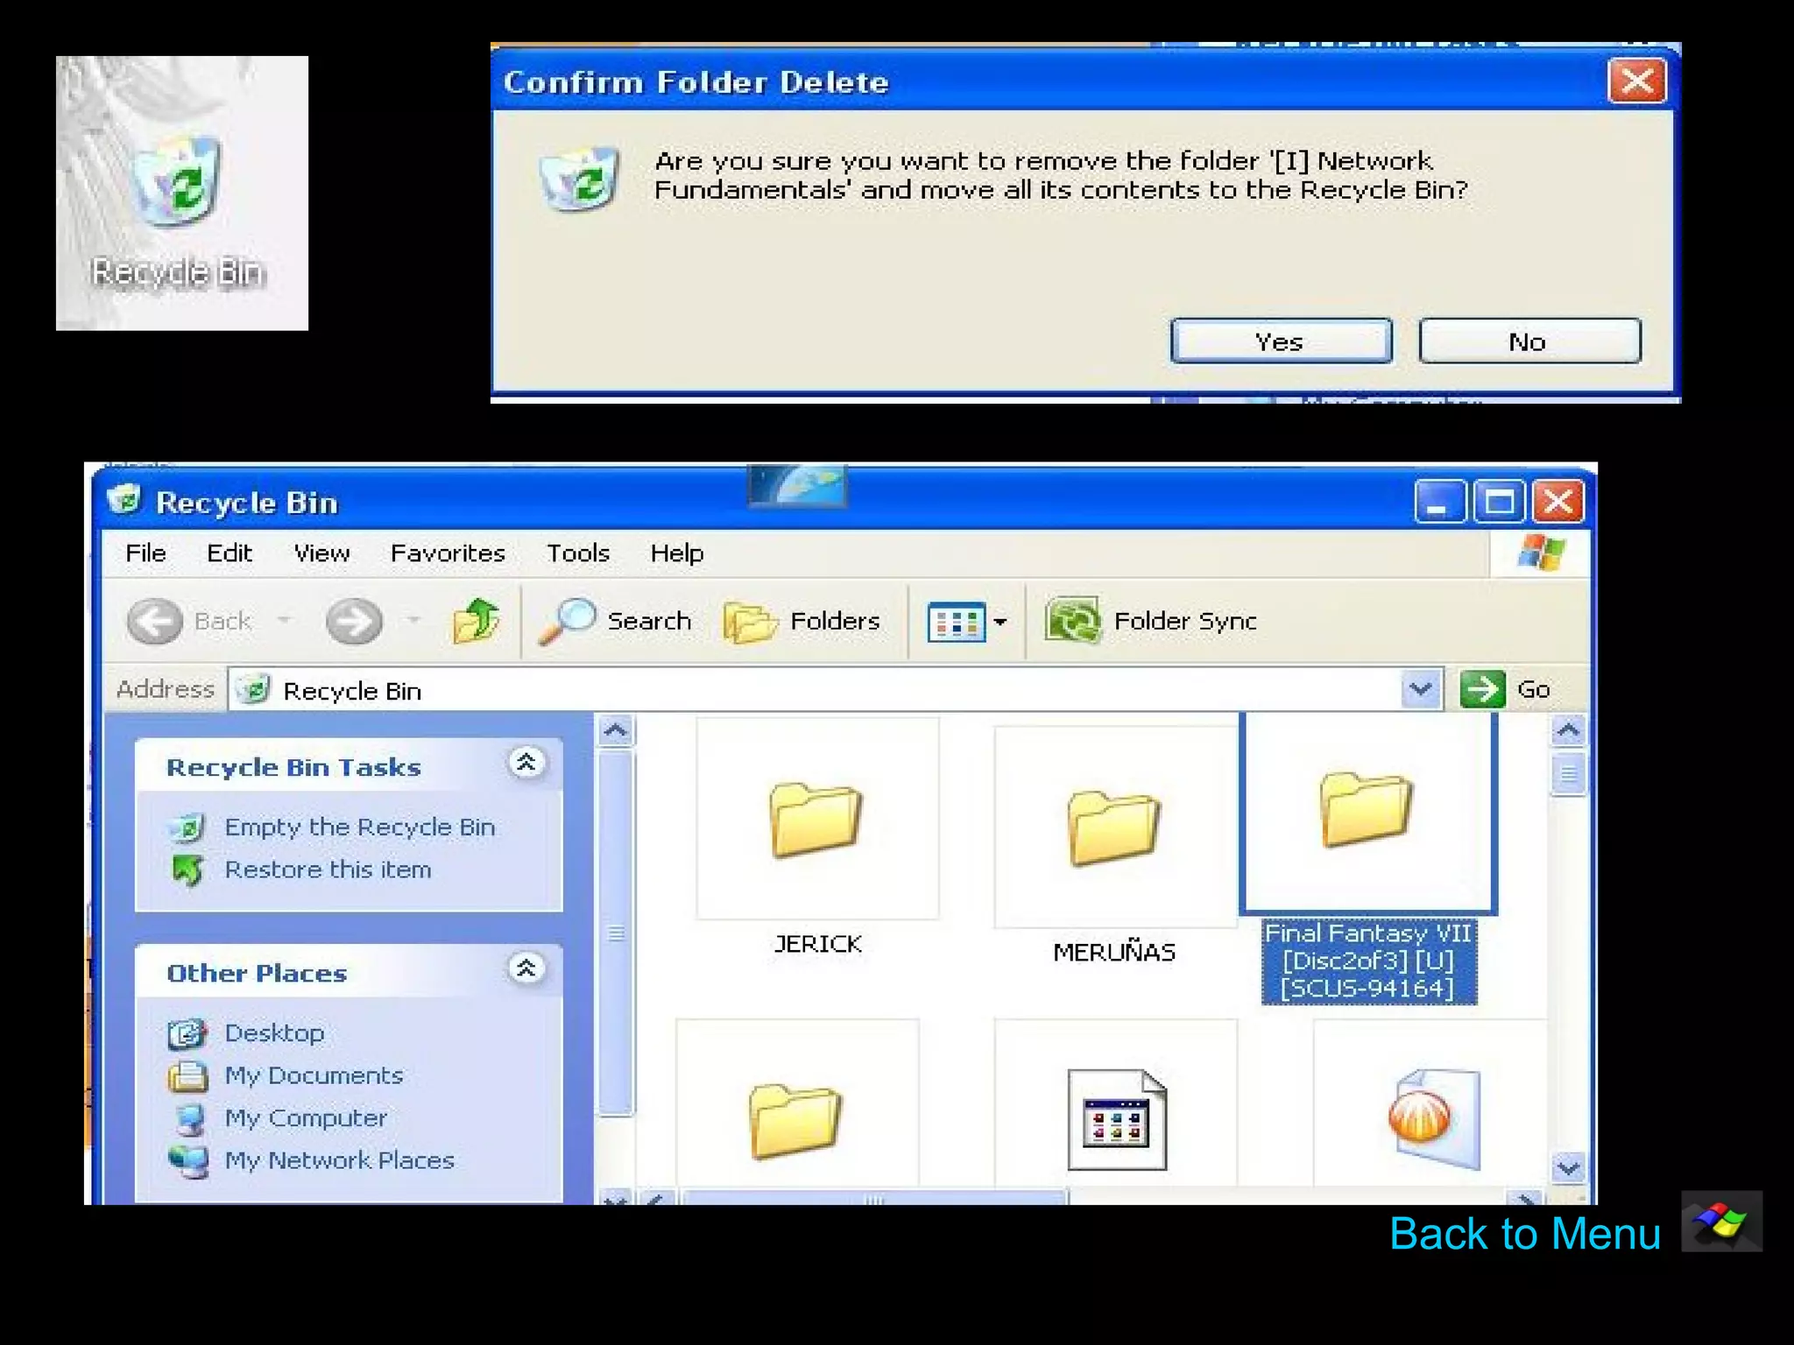Toggle the Folders pane button
This screenshot has width=1794, height=1345.
(802, 621)
